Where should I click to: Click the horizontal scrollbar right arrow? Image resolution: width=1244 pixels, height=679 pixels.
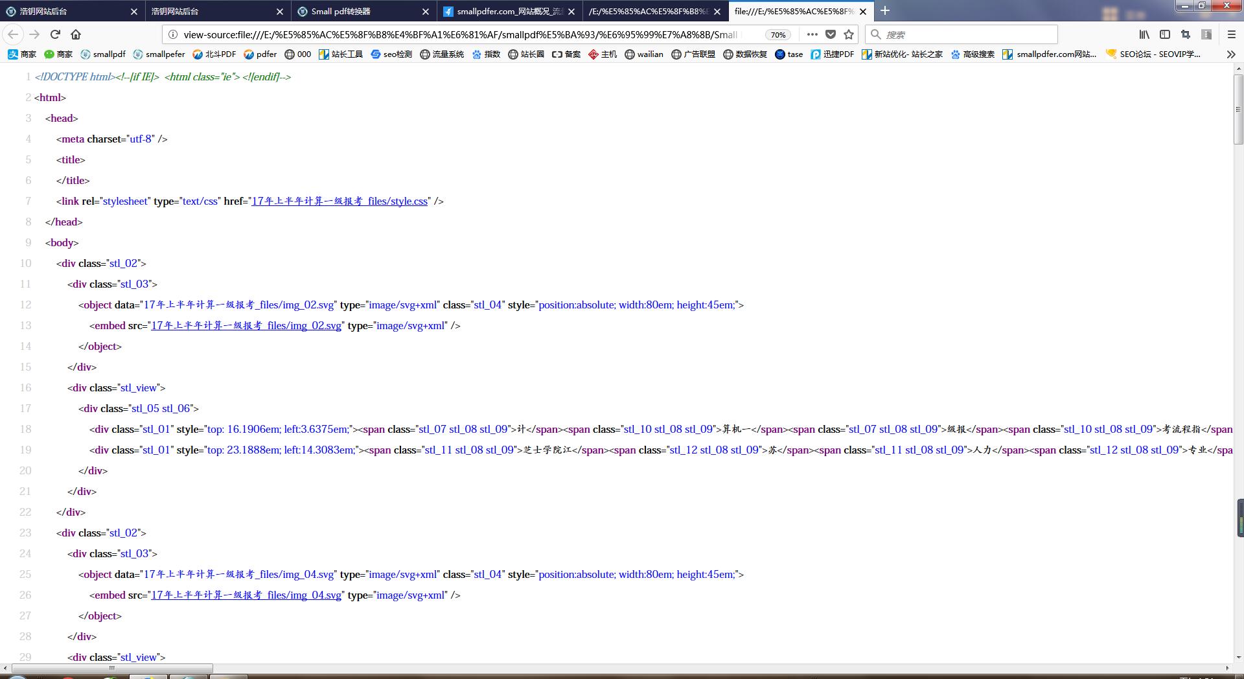[1227, 668]
